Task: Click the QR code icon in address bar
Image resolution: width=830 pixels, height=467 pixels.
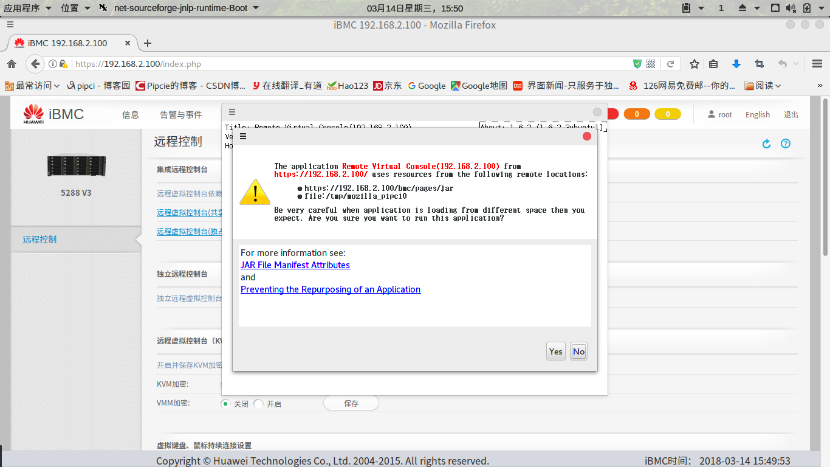Action: 651,64
